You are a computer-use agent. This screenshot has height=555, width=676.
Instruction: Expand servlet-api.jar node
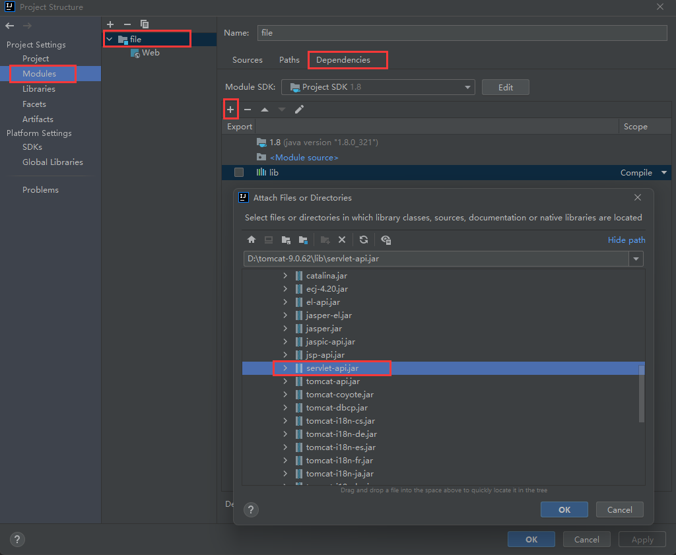285,368
